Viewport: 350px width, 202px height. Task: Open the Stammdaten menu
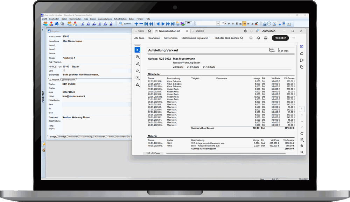75,19
